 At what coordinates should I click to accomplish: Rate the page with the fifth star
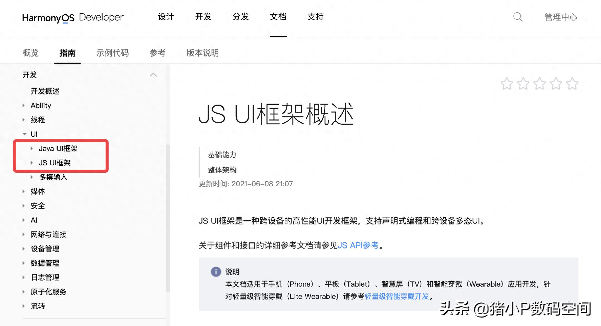pos(573,84)
